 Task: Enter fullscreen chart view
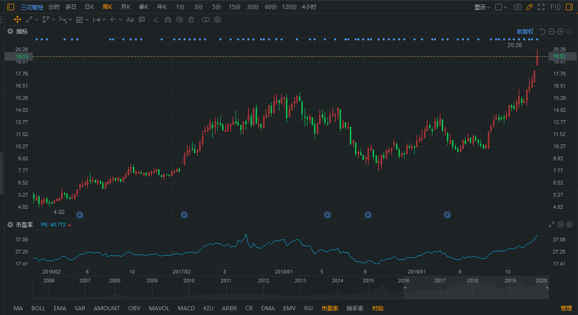[541, 7]
